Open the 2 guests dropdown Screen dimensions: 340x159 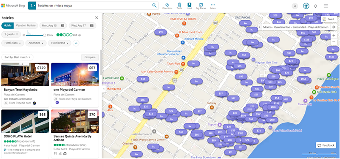11,34
